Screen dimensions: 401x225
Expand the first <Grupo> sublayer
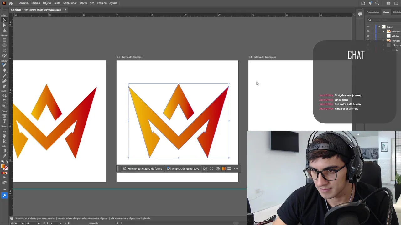(x=383, y=31)
